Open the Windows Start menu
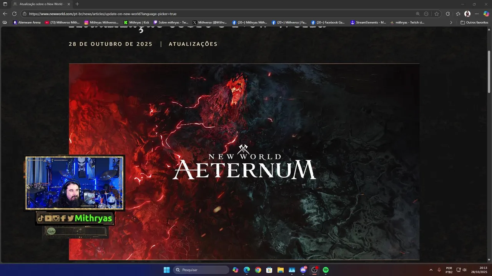The width and height of the screenshot is (492, 276). 166,270
